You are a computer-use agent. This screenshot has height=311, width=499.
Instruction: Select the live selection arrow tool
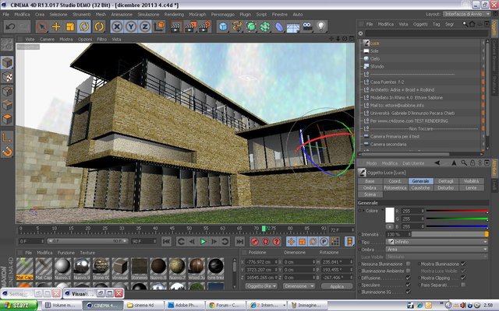[41, 26]
